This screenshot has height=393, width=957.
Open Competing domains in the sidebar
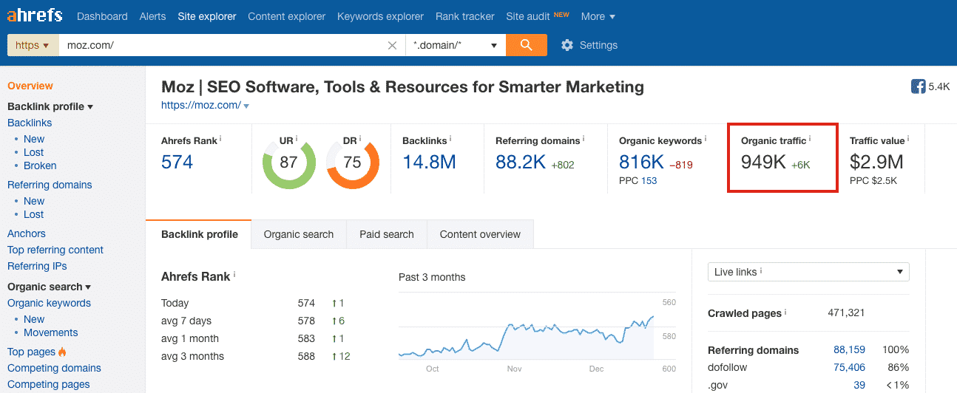[x=54, y=368]
